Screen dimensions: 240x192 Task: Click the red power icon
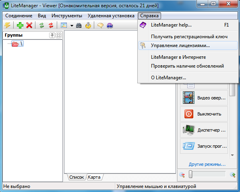(189, 114)
